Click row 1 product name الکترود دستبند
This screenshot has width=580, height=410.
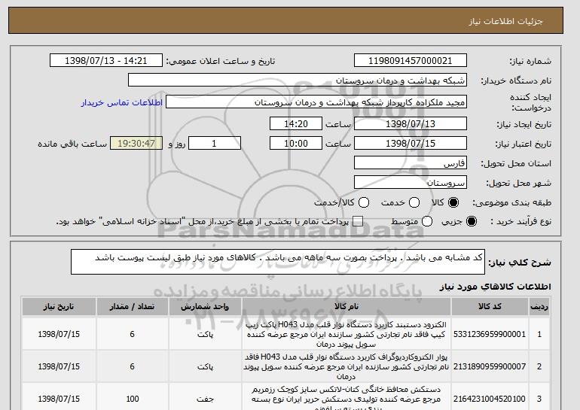point(346,334)
